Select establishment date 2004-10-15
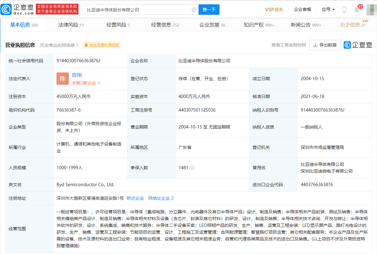The width and height of the screenshot is (377, 254). [x=312, y=79]
